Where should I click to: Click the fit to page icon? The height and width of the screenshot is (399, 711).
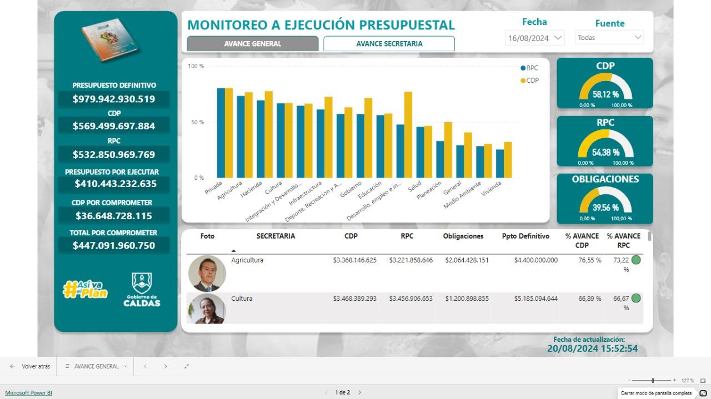tap(703, 381)
